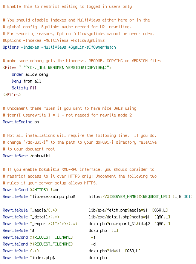This screenshot has height=264, width=196.
Task: Click the 'Order allow,deny' directive
Action: (30, 74)
